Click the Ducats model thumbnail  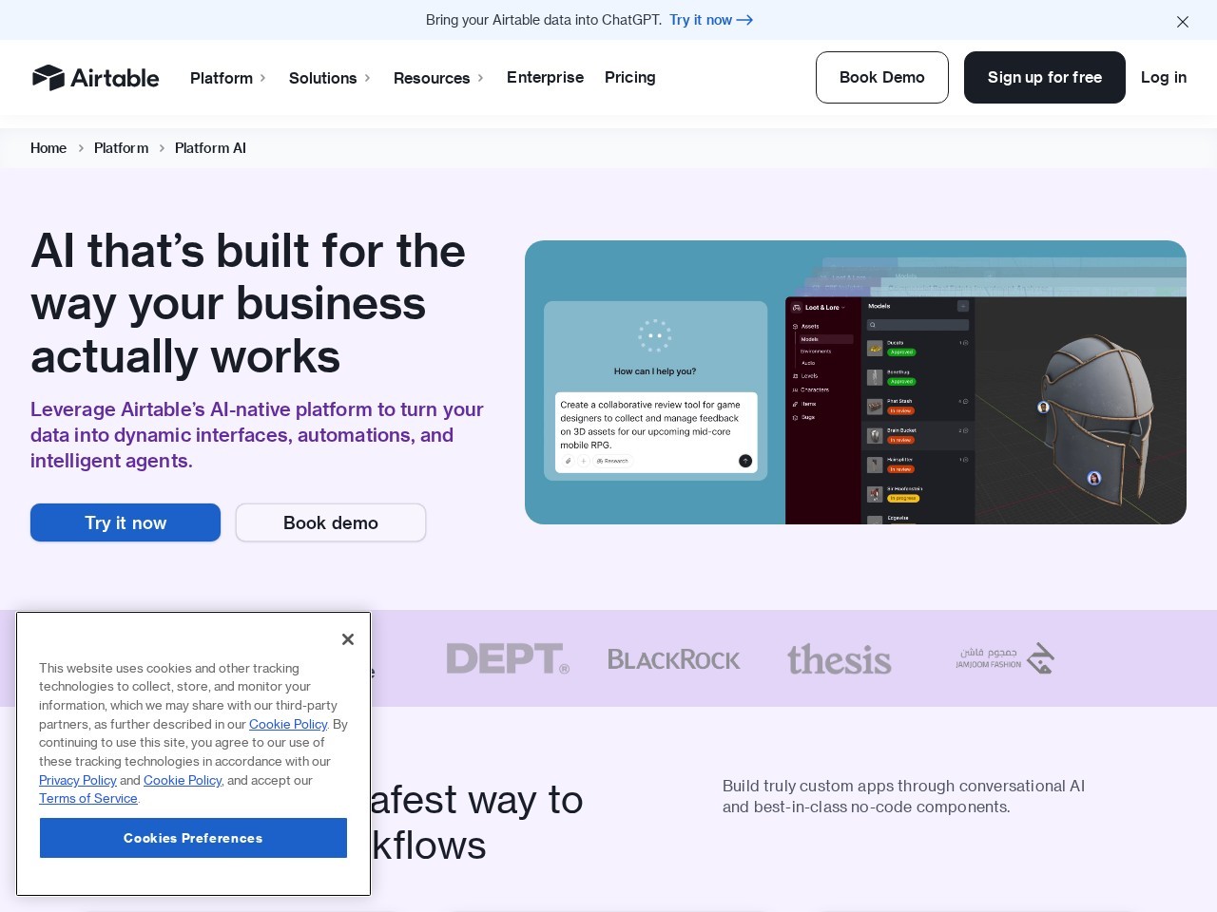coord(875,348)
